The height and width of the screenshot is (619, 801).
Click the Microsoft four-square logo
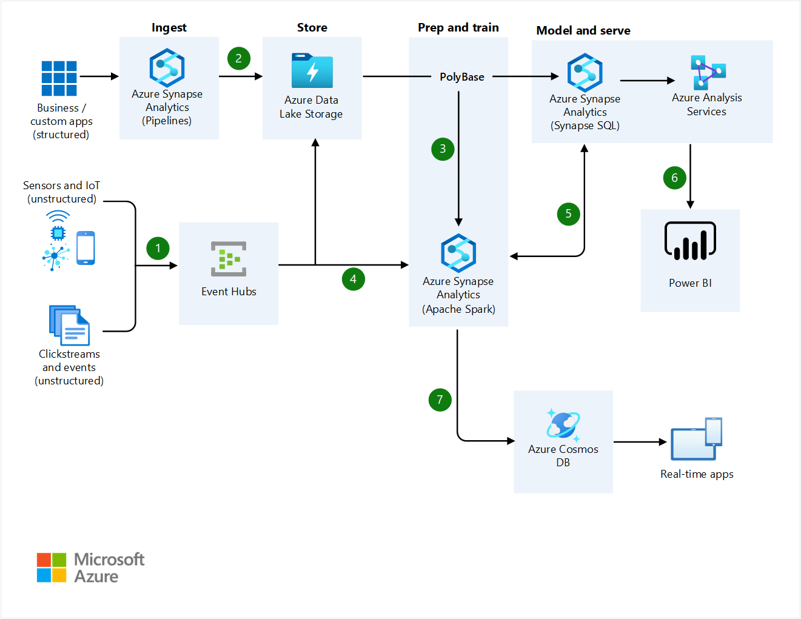click(x=52, y=567)
